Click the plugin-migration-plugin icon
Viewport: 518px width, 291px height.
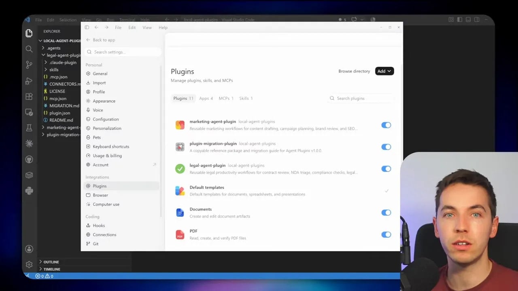tap(180, 147)
